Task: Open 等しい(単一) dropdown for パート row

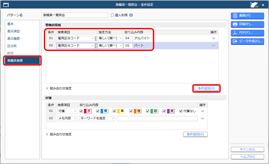Action: [110, 46]
